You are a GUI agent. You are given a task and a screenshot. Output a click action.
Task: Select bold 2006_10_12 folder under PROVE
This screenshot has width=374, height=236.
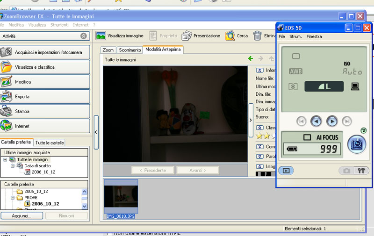45,204
